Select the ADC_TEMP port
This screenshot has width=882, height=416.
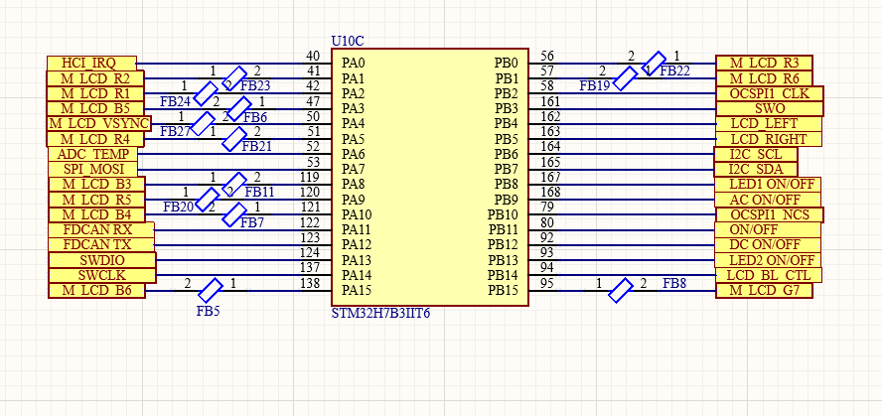(92, 154)
